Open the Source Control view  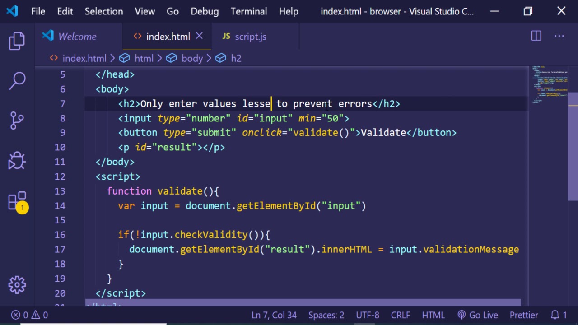tap(17, 121)
